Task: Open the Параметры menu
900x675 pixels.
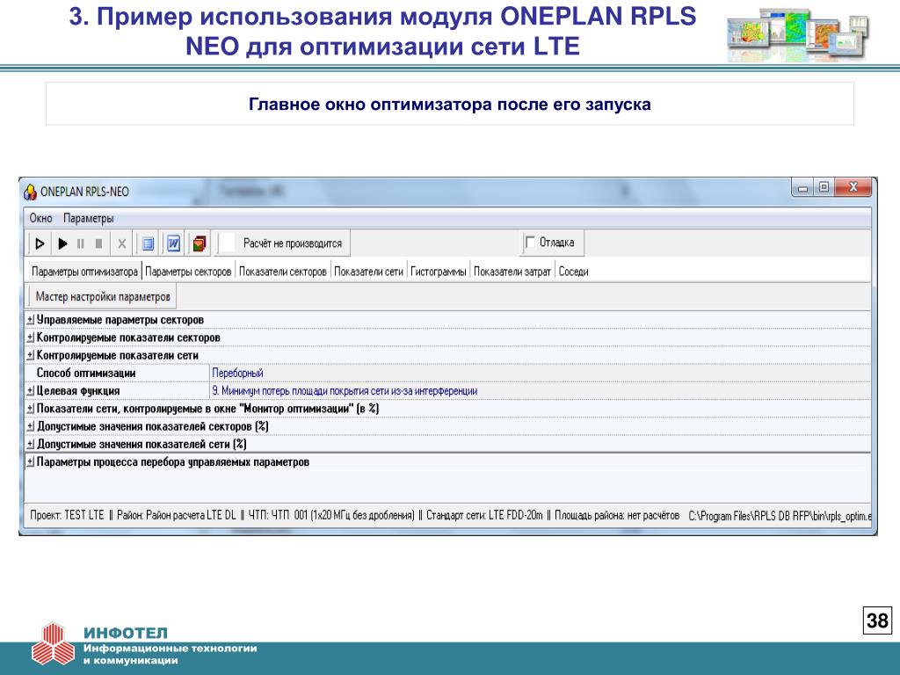Action: (x=89, y=218)
